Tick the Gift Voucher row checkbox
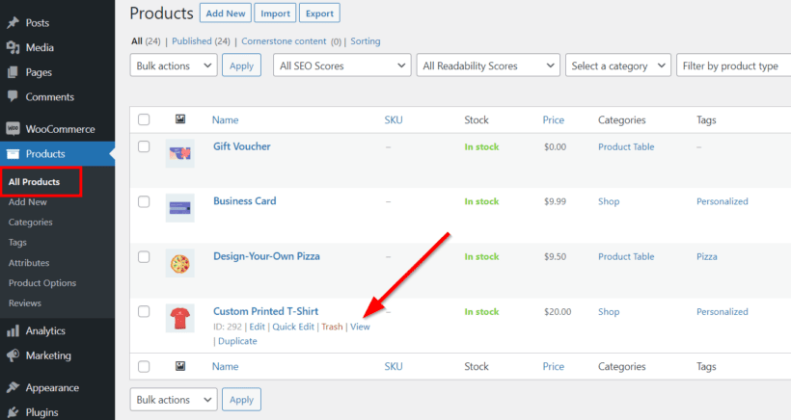 click(144, 146)
